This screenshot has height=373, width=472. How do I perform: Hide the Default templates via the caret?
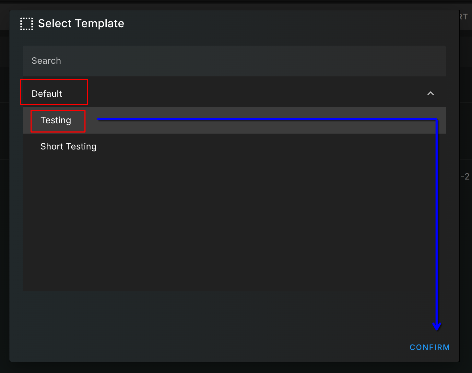click(x=431, y=93)
